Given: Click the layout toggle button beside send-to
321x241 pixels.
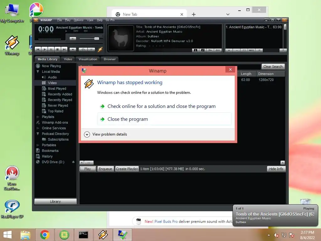Looking at the screenshot, I should pyautogui.click(x=218, y=50).
